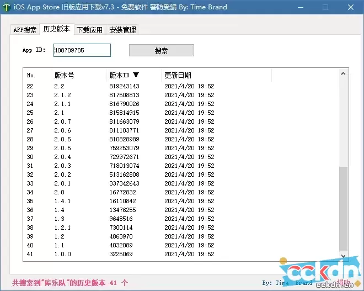The width and height of the screenshot is (364, 291).
Task: Click the 搜索 button
Action: 162,50
